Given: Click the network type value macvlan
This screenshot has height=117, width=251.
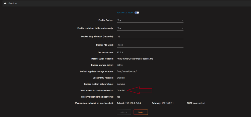Looking at the screenshot, I should [121, 84].
